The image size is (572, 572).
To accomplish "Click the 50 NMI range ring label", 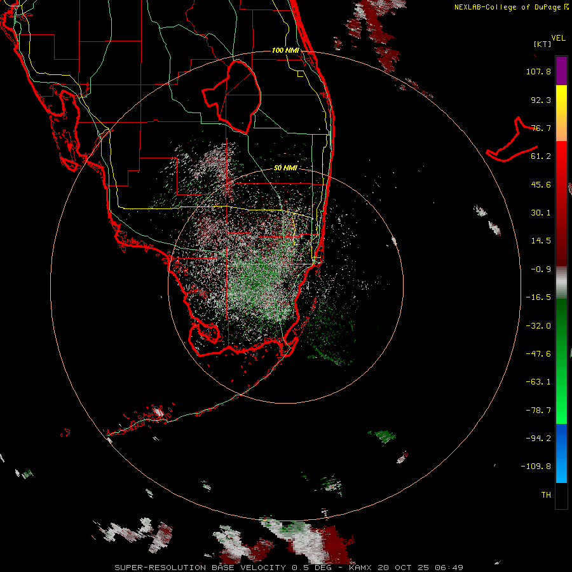I will 285,168.
